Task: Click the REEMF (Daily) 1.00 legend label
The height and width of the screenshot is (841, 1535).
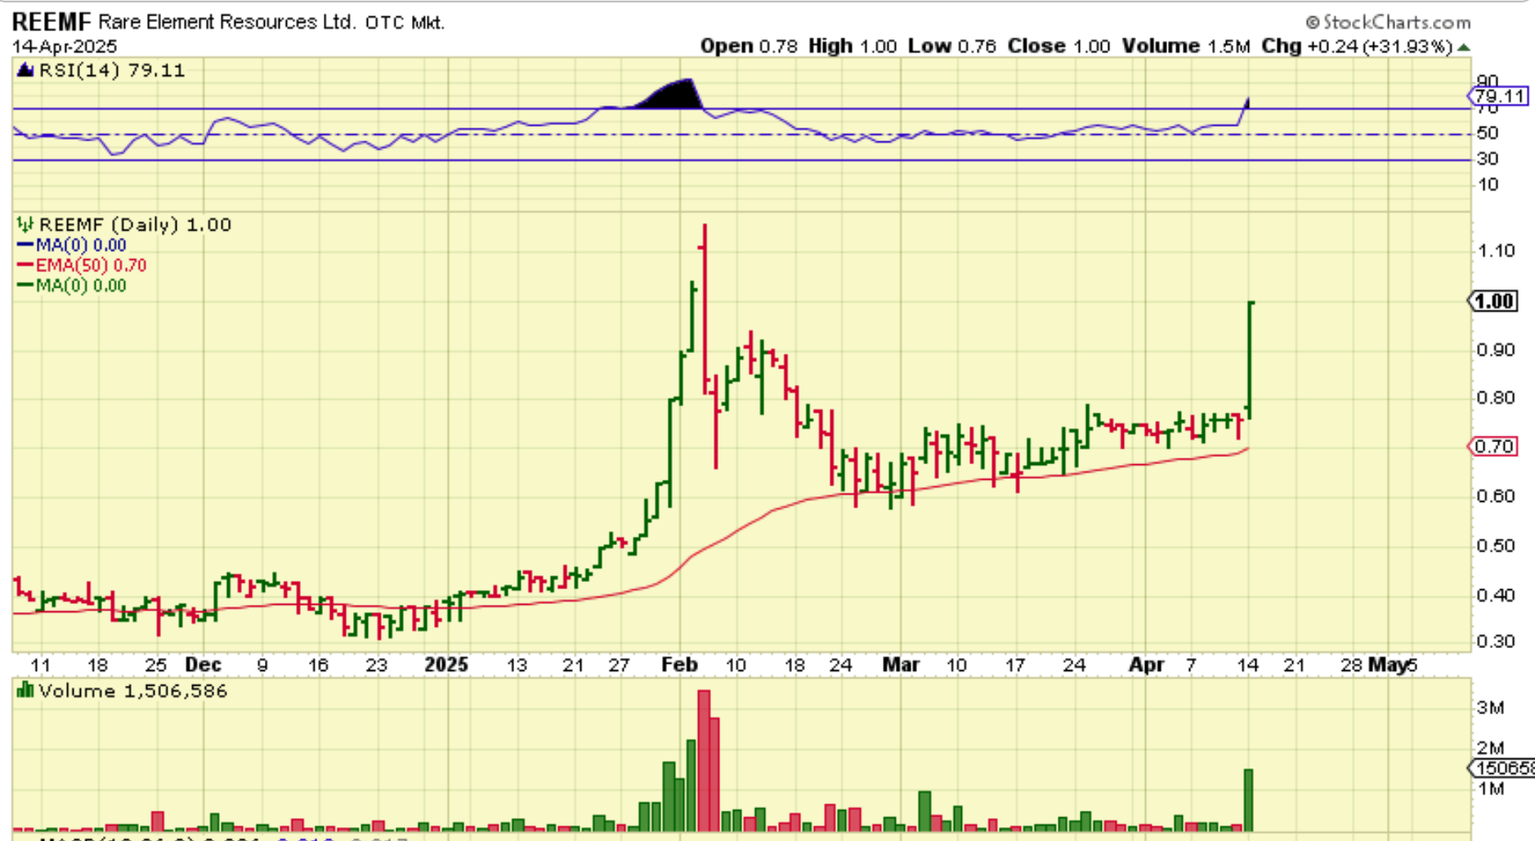Action: click(x=136, y=225)
